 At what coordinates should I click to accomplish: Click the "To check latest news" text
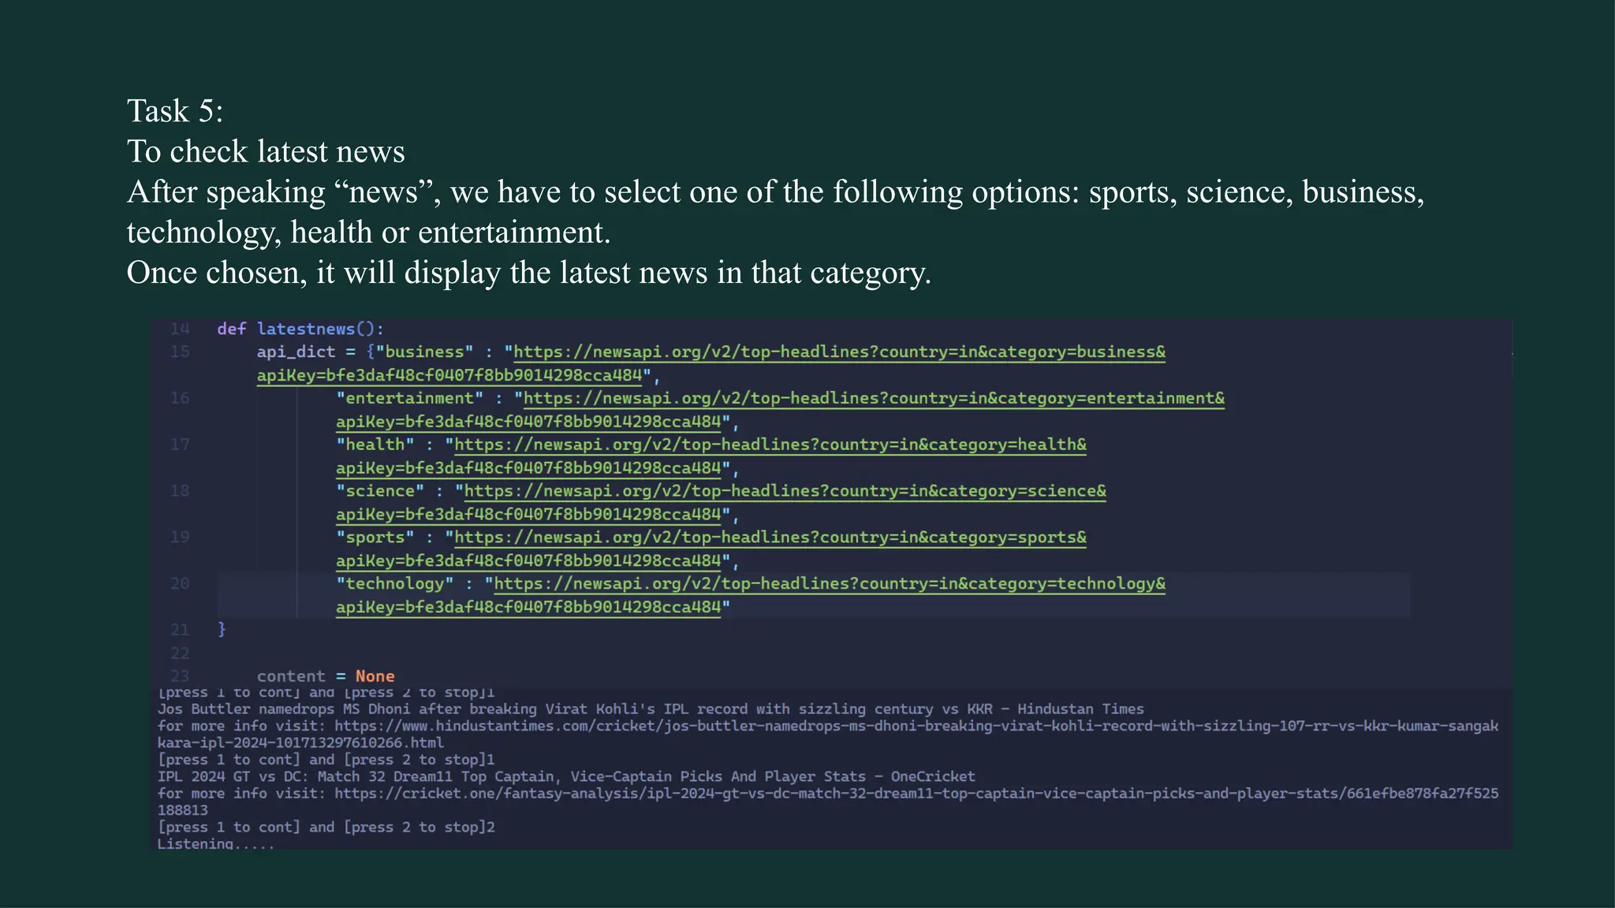pos(266,151)
